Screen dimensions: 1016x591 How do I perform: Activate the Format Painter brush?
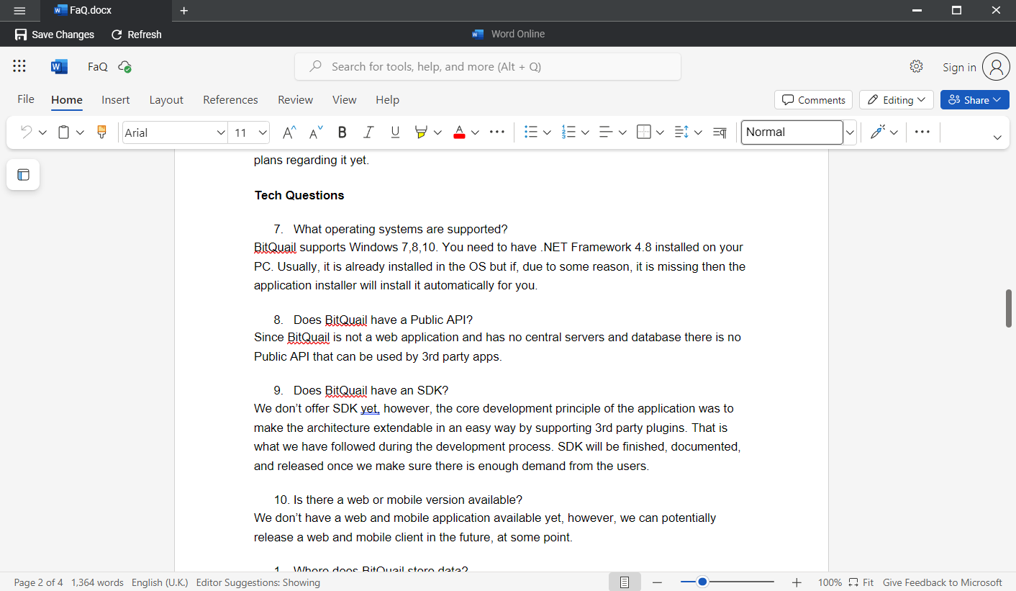pyautogui.click(x=102, y=132)
